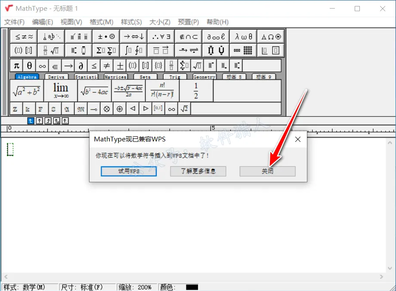Open the miscellaneous symbols palette (∂∞ℓ)
The image size is (396, 291).
pos(216,37)
